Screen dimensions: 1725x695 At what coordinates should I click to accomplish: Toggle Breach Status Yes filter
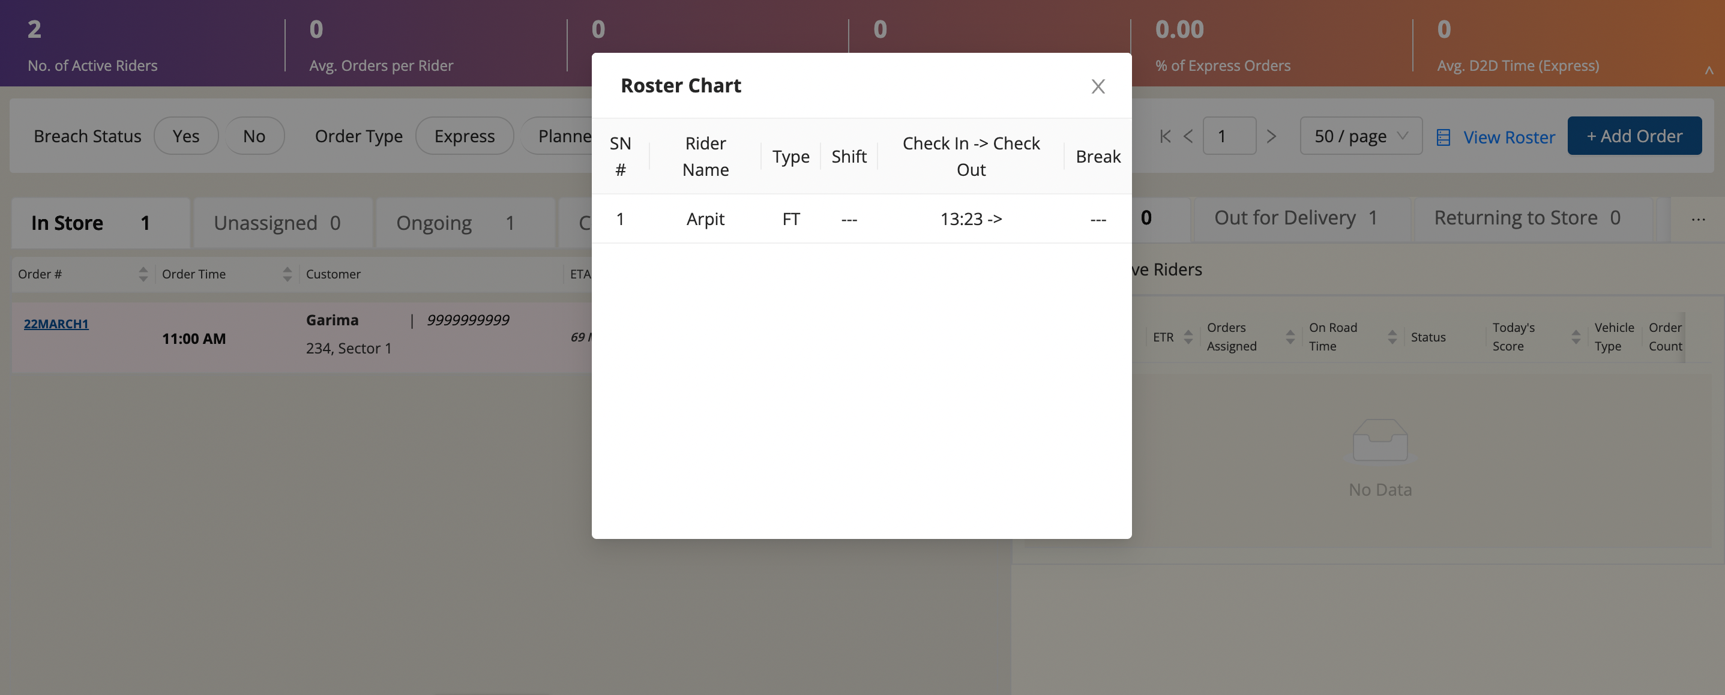pos(185,136)
